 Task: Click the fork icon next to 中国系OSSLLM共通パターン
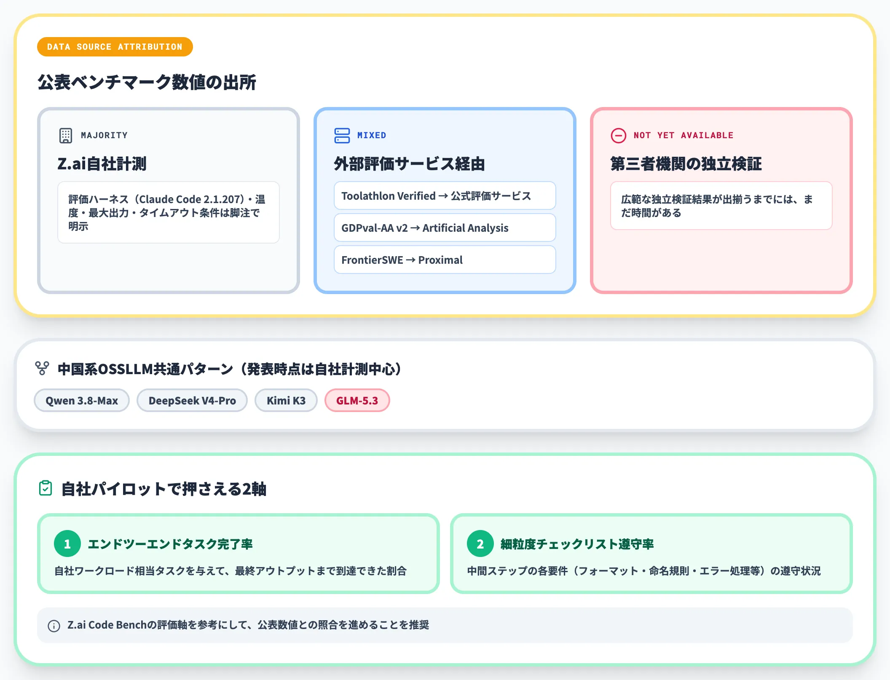pyautogui.click(x=42, y=368)
